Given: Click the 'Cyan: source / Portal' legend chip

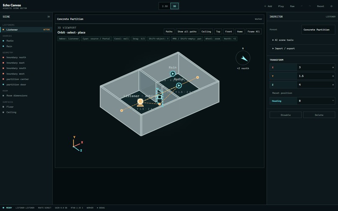Looking at the screenshot, I should [96, 39].
